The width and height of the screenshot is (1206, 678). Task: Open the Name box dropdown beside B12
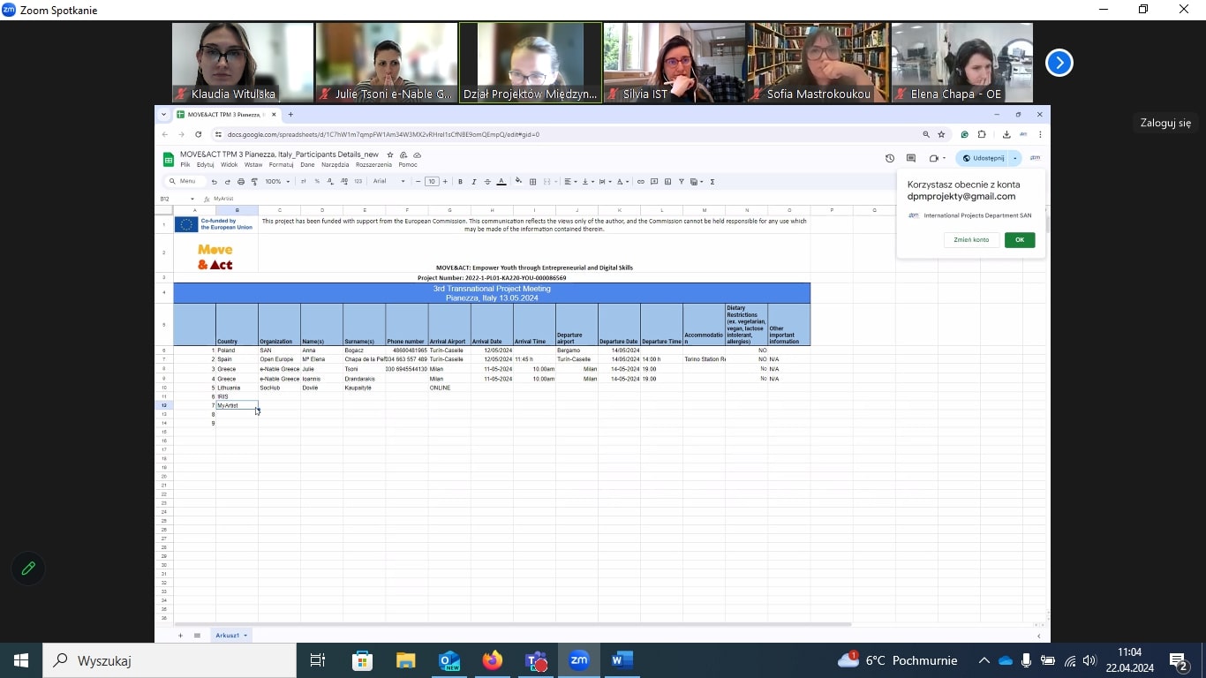[x=192, y=200]
